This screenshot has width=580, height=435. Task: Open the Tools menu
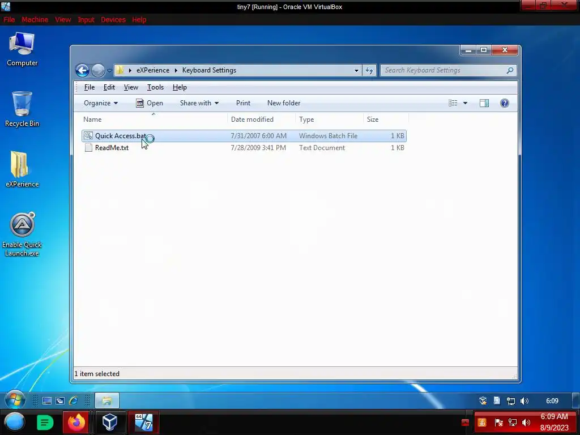tap(155, 87)
